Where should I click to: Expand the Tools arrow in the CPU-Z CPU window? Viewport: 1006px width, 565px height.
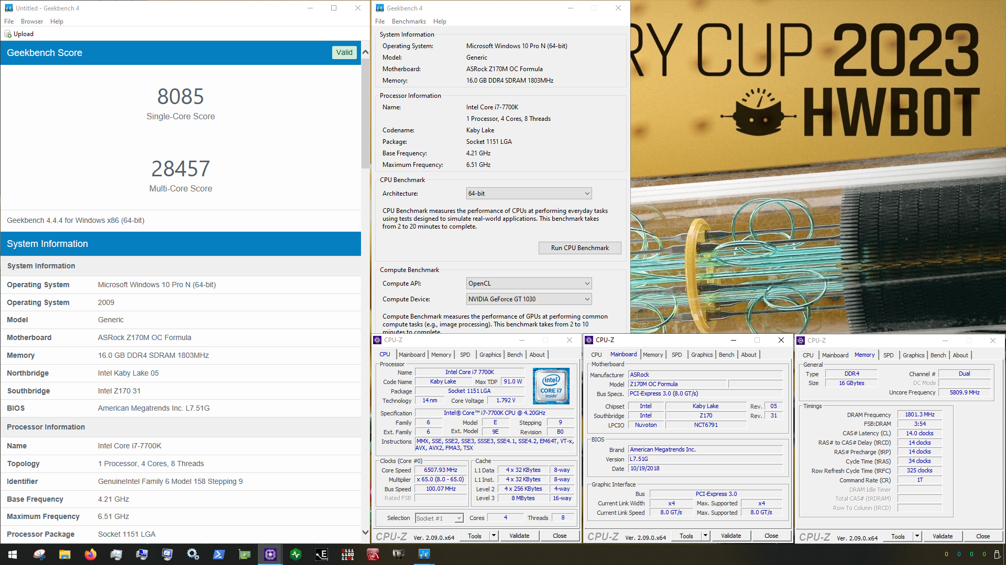pos(493,536)
